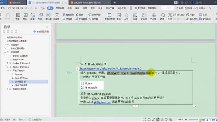Click the 符号 Omega symbol icon
The width and height of the screenshot is (217, 122).
tap(163, 17)
